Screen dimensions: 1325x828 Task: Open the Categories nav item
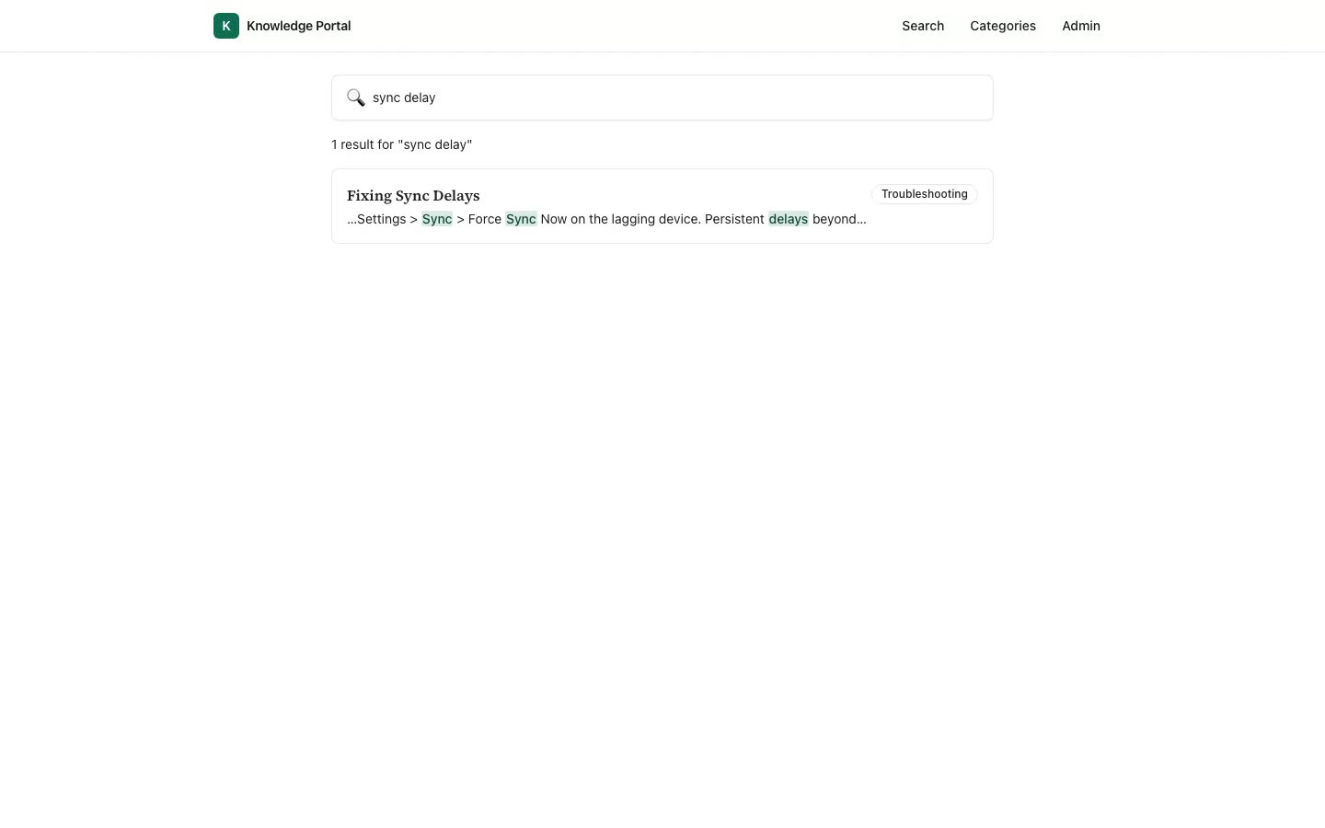point(1003,26)
